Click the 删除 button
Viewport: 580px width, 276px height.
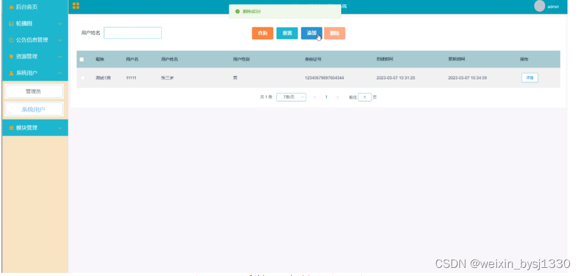(x=335, y=33)
